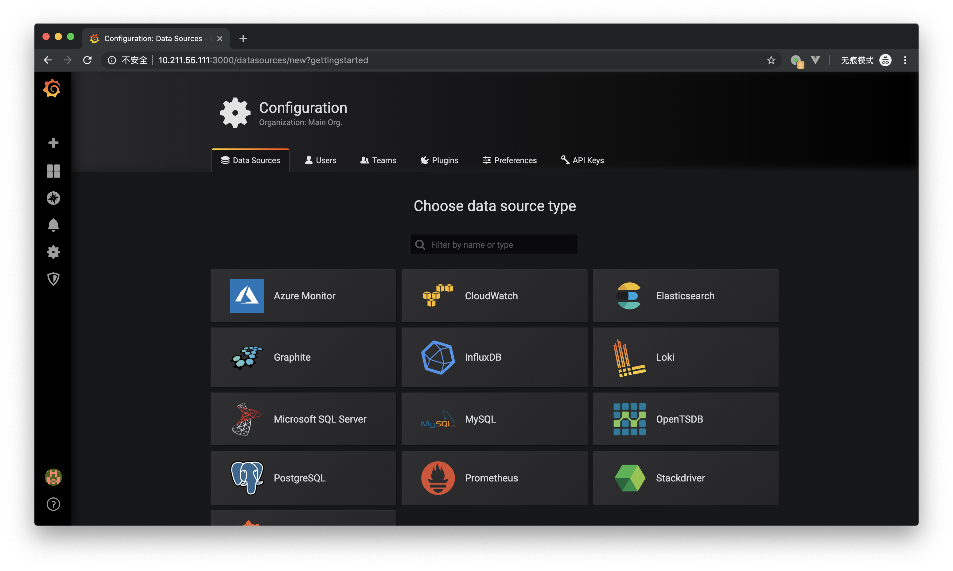Select Loki data source
The height and width of the screenshot is (571, 953).
point(686,357)
